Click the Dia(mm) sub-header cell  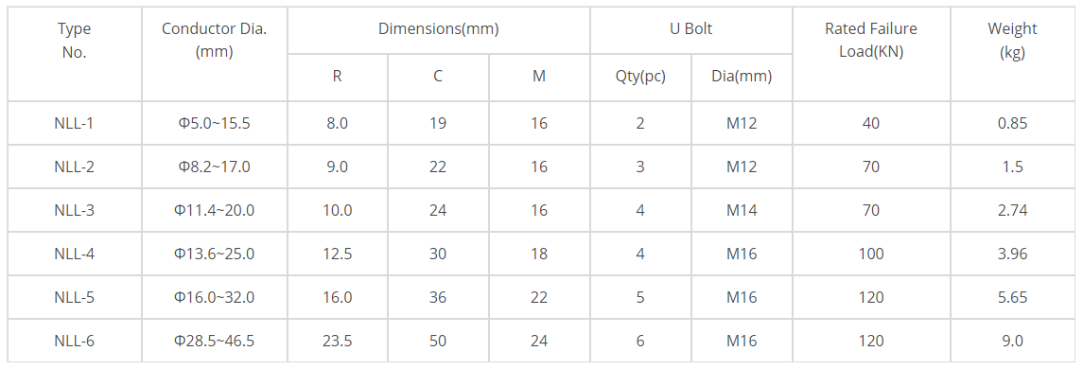pyautogui.click(x=742, y=78)
